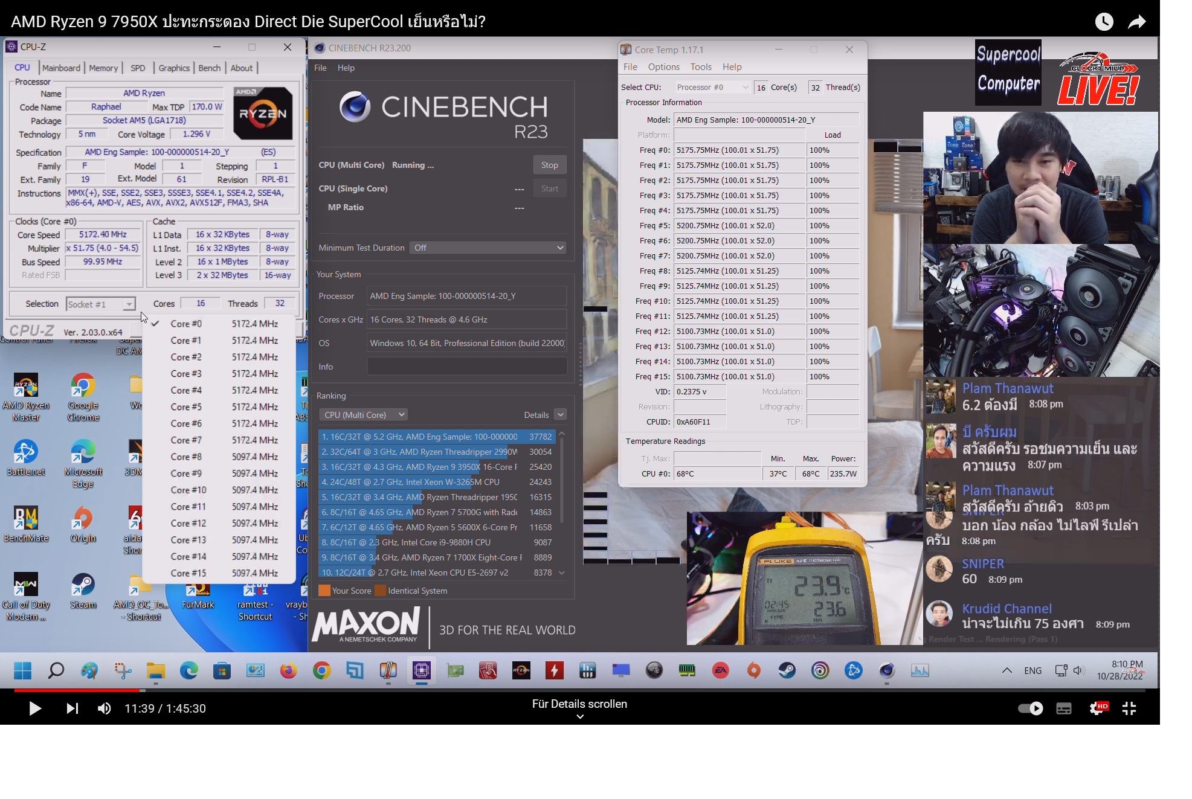This screenshot has height=799, width=1192.
Task: Open Steam desktop icon
Action: pos(83,591)
